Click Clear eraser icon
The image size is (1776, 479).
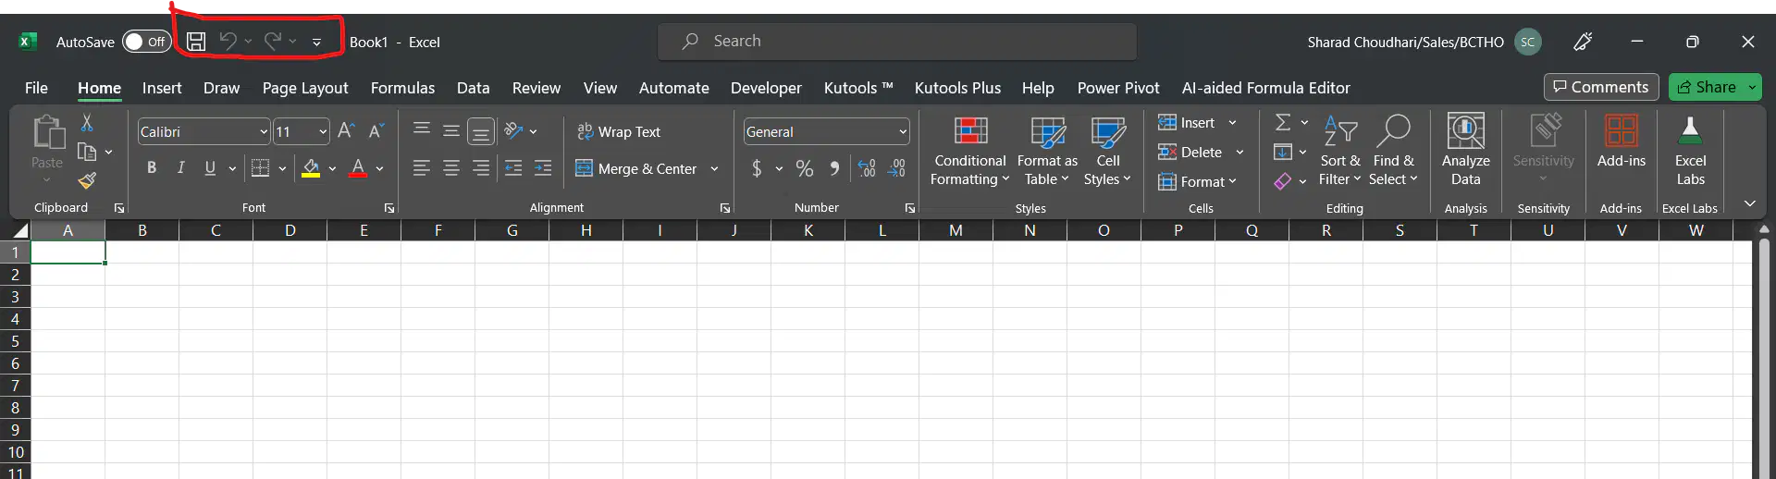coord(1282,181)
